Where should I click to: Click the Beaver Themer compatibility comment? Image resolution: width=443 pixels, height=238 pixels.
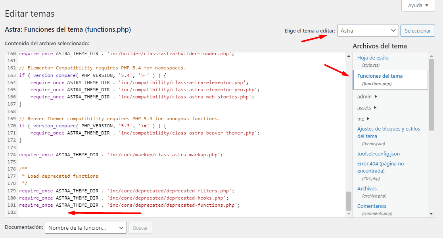point(119,119)
